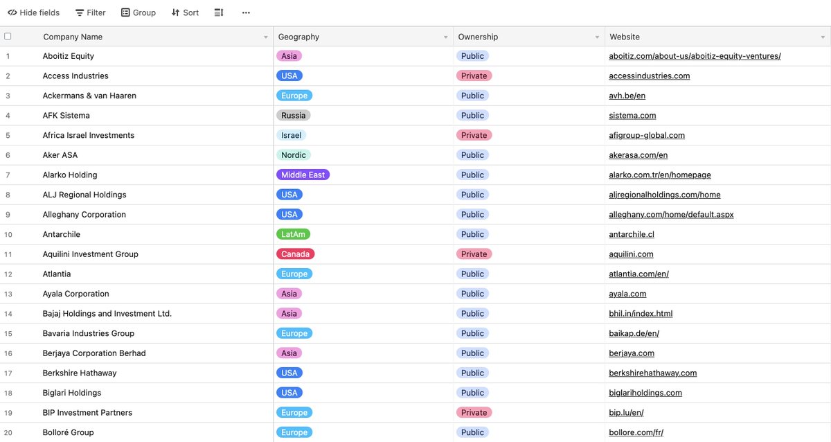Open the berkshirehathaway.com link
The width and height of the screenshot is (831, 442).
653,373
